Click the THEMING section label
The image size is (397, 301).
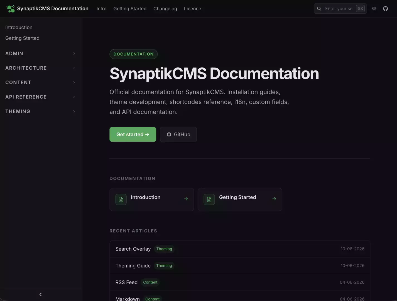point(18,111)
